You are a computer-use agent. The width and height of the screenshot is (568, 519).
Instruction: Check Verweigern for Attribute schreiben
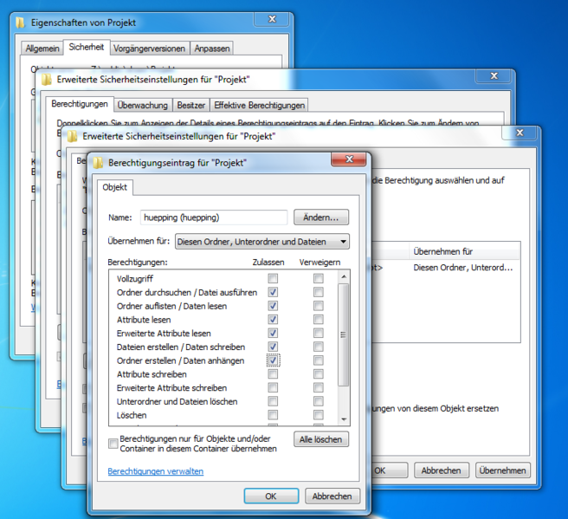[x=319, y=374]
